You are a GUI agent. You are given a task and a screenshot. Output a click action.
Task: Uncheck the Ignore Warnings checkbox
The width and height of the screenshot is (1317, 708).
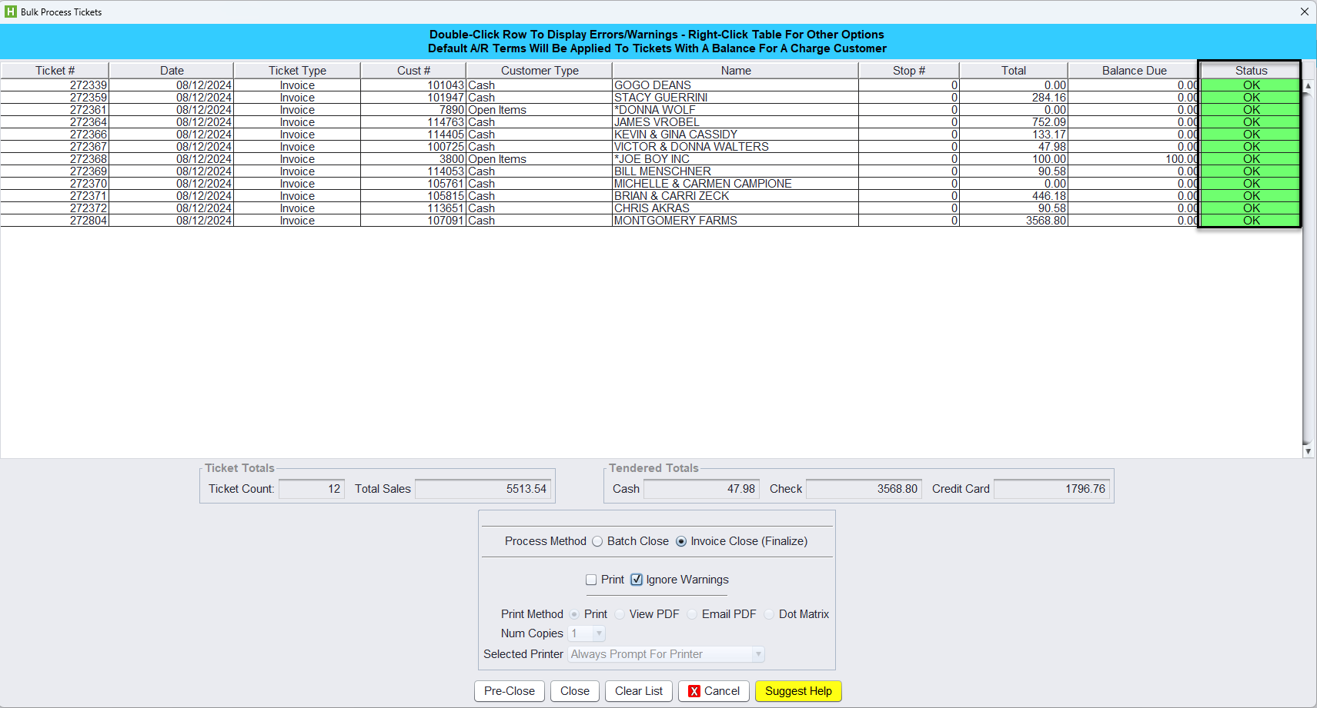(637, 580)
